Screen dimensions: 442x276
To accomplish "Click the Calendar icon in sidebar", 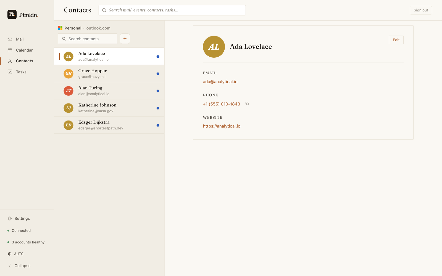I will coord(10,50).
